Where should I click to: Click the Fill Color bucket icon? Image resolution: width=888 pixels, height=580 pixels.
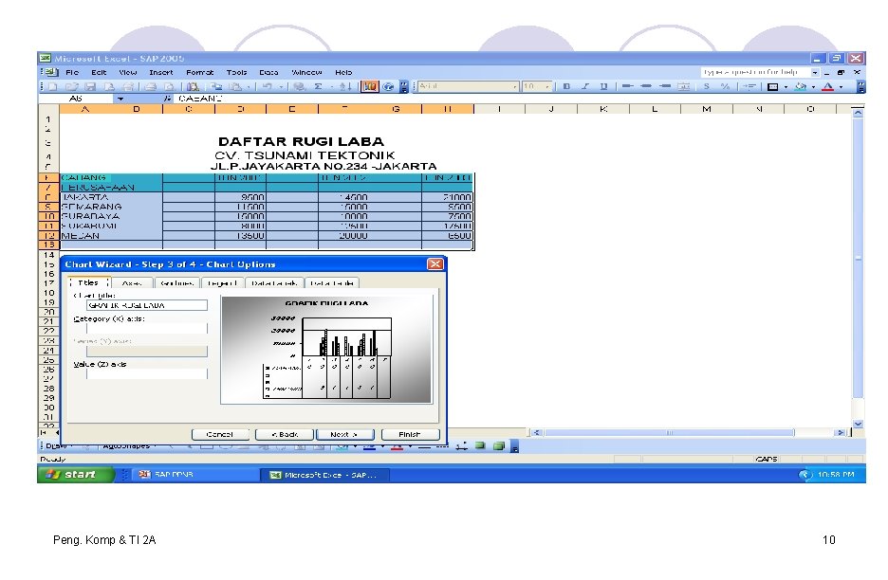pos(800,86)
